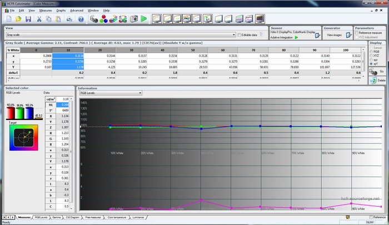
Task: Click the Go measure button
Action: [377, 72]
